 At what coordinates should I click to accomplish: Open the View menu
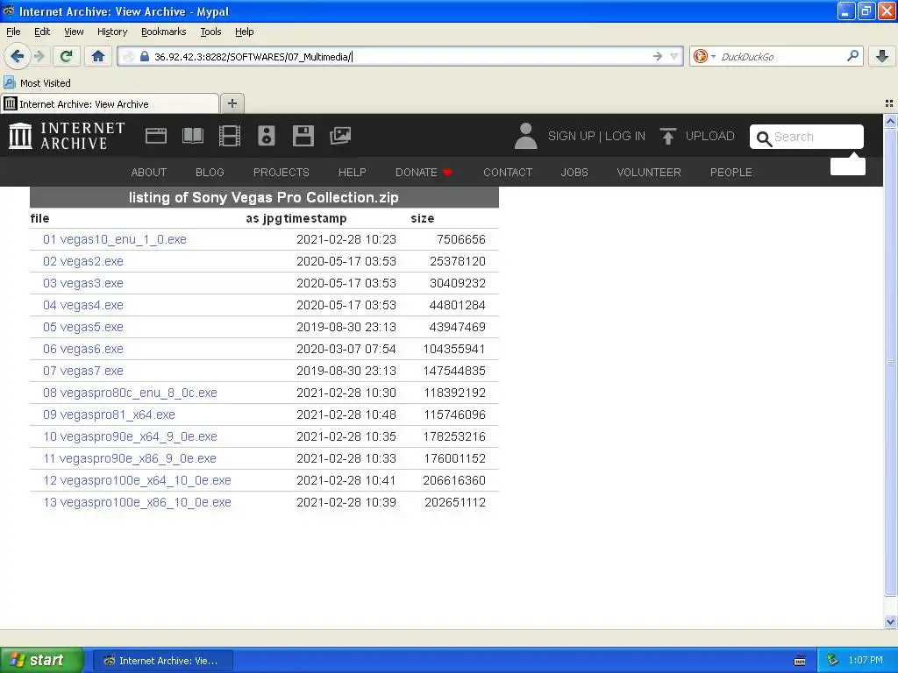tap(74, 32)
